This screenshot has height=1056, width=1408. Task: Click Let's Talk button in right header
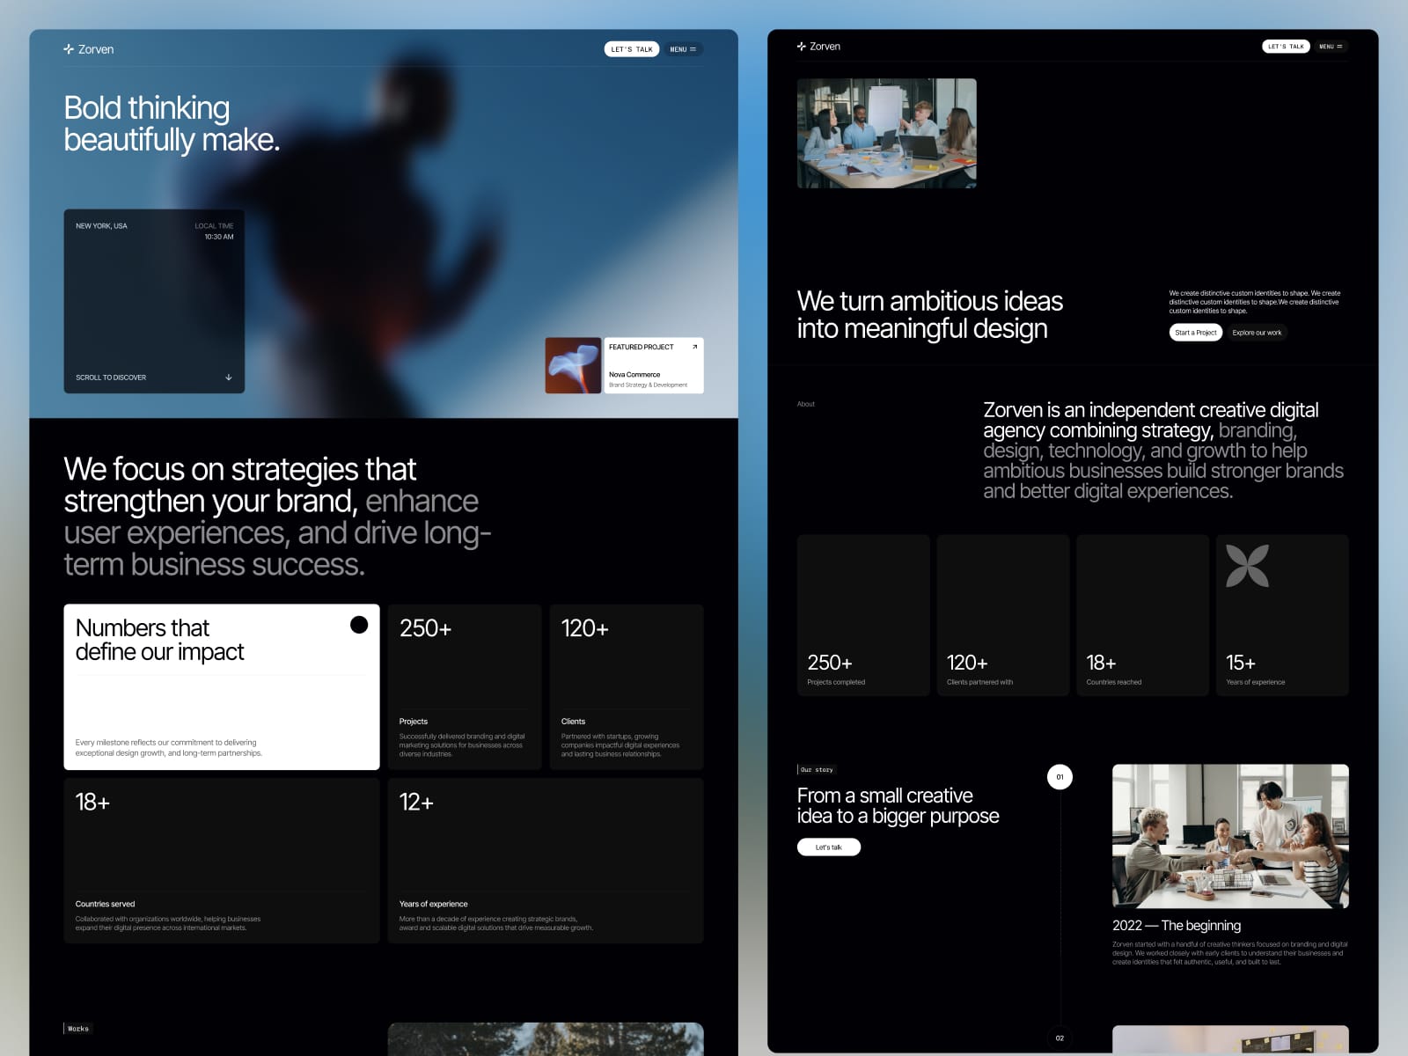(x=1286, y=47)
